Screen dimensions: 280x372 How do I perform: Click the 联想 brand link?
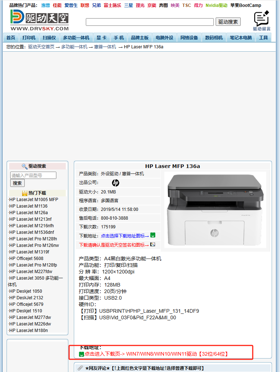tap(85, 5)
